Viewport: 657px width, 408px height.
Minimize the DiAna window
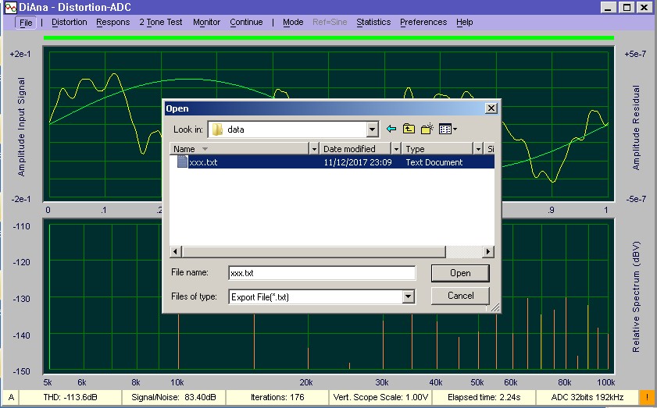(x=609, y=7)
